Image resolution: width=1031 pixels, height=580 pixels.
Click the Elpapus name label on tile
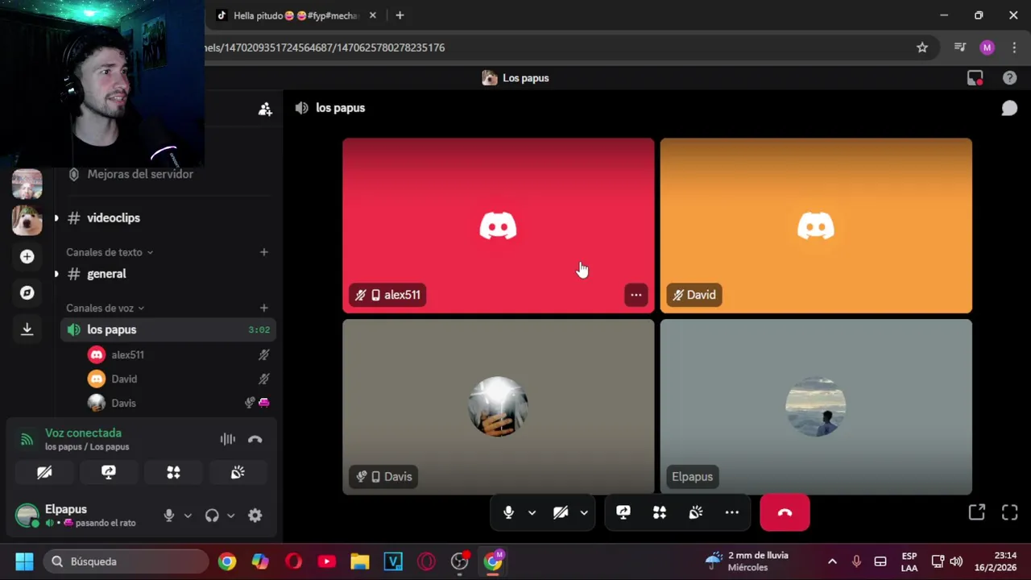(x=693, y=477)
